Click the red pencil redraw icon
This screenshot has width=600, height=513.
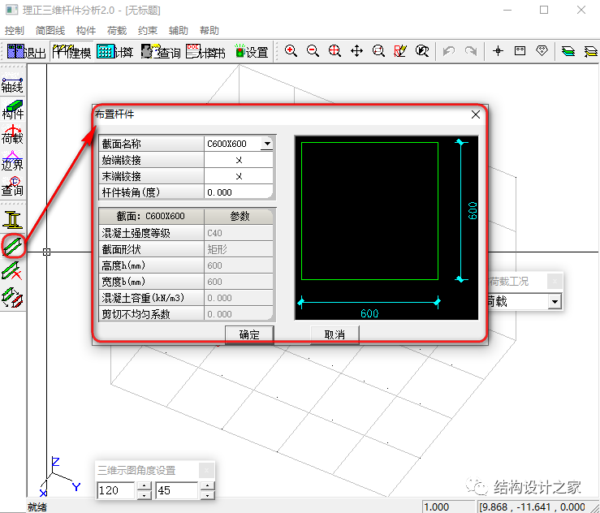(x=400, y=51)
